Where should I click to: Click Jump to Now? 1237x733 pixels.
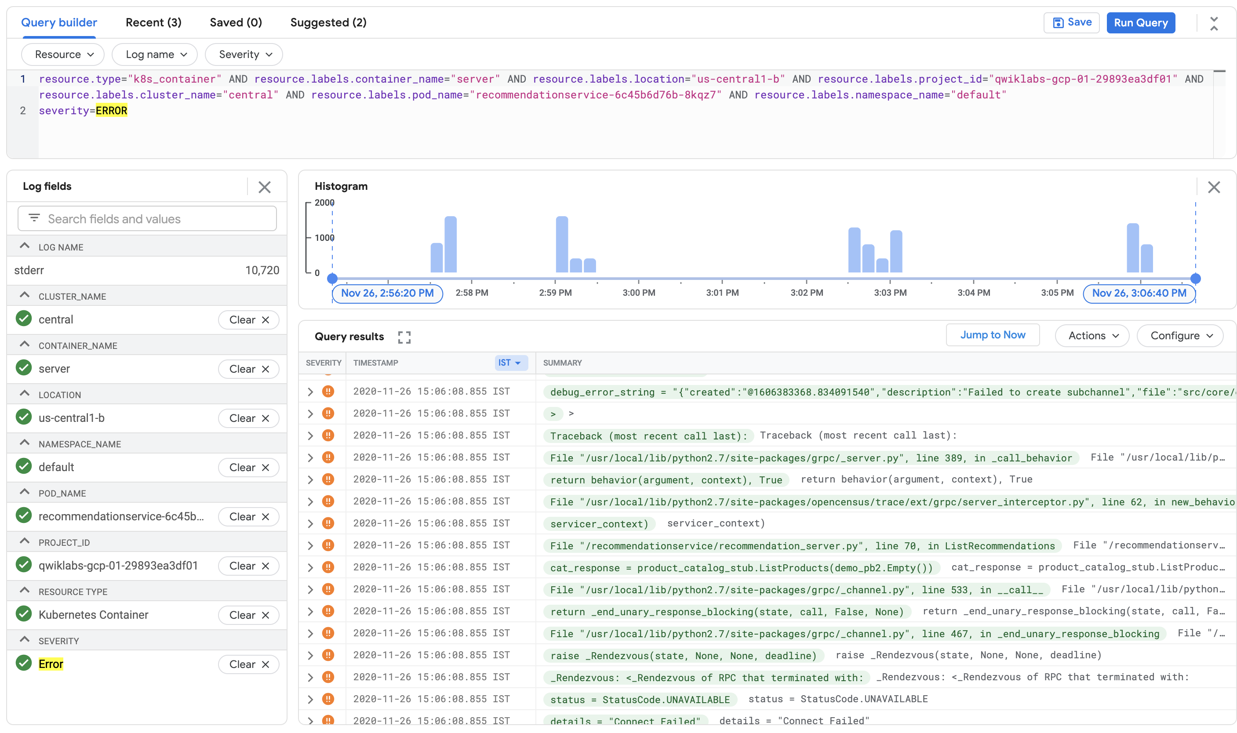[x=992, y=335]
